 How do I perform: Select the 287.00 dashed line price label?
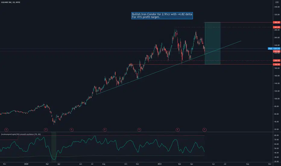tap(276, 27)
